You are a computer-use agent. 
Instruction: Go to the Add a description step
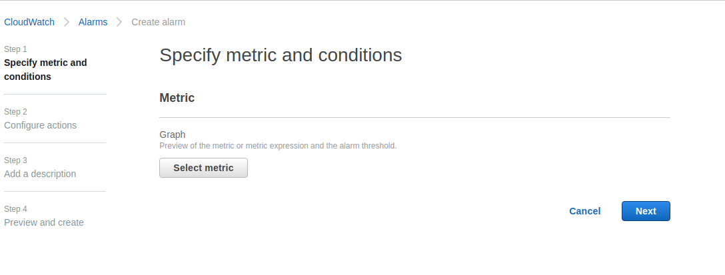coord(40,174)
